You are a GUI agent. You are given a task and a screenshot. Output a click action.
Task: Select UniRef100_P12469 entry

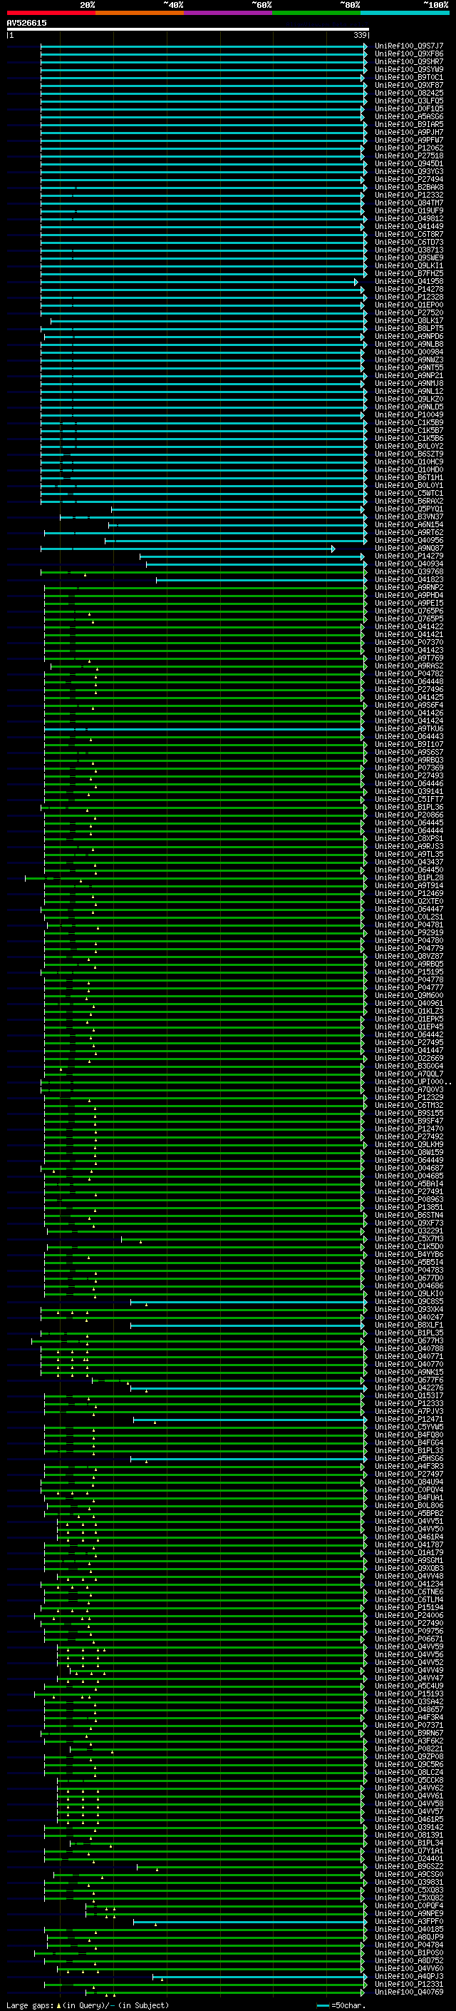[409, 893]
